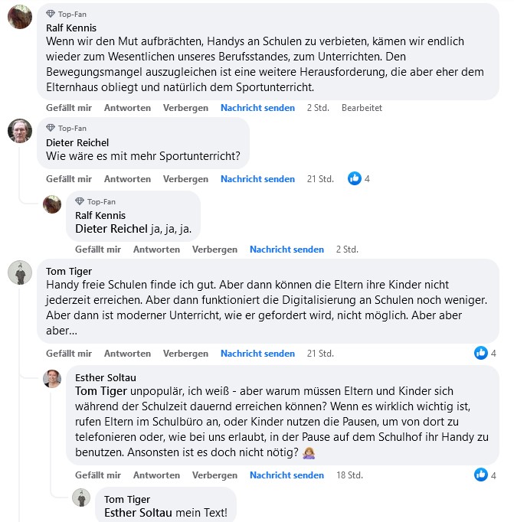
Task: Click the Top-Fan diamond badge above Dieter Reichel
Action: (x=51, y=128)
